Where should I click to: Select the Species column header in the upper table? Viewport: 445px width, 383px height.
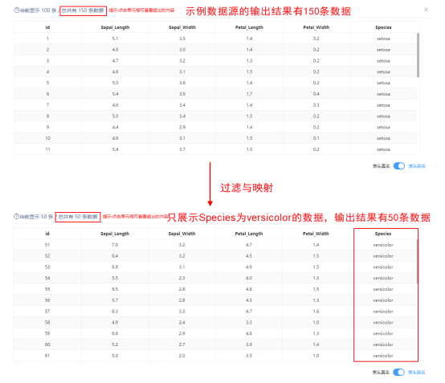coord(383,27)
